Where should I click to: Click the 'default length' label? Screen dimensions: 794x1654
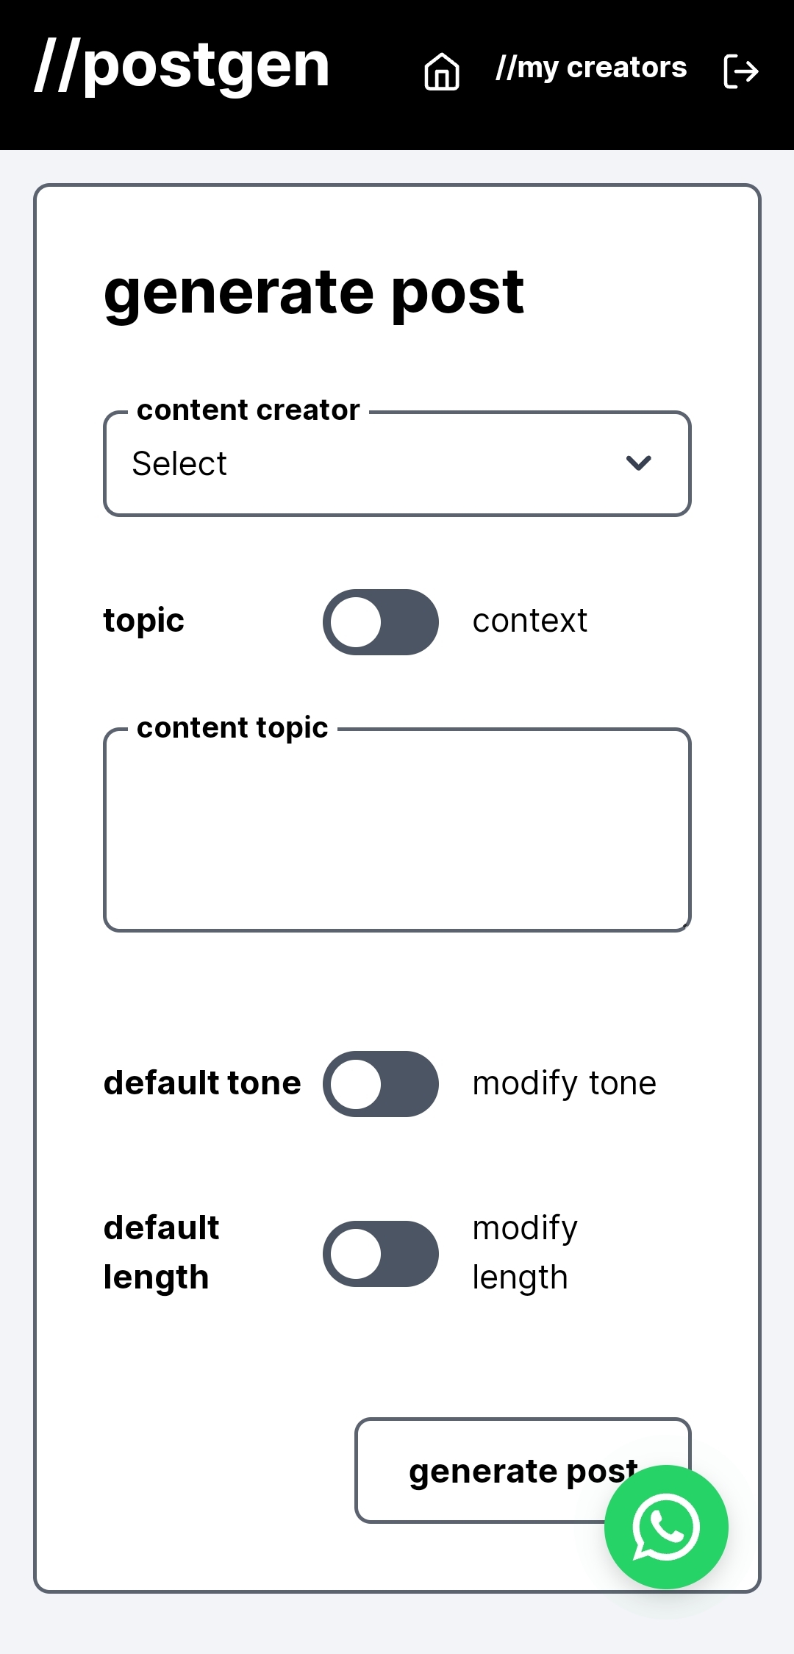[x=162, y=1252]
